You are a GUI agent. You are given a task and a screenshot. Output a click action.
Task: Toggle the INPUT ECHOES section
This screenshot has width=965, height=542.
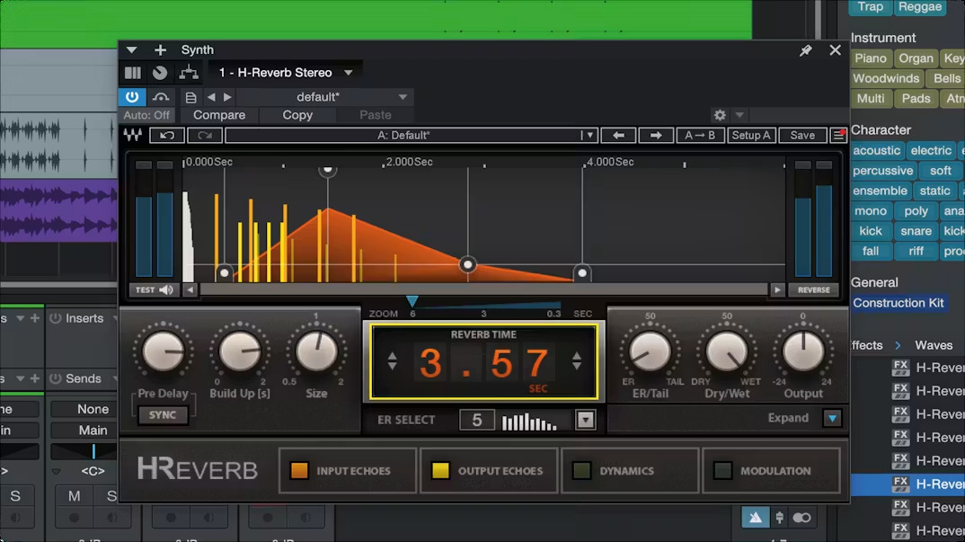348,471
